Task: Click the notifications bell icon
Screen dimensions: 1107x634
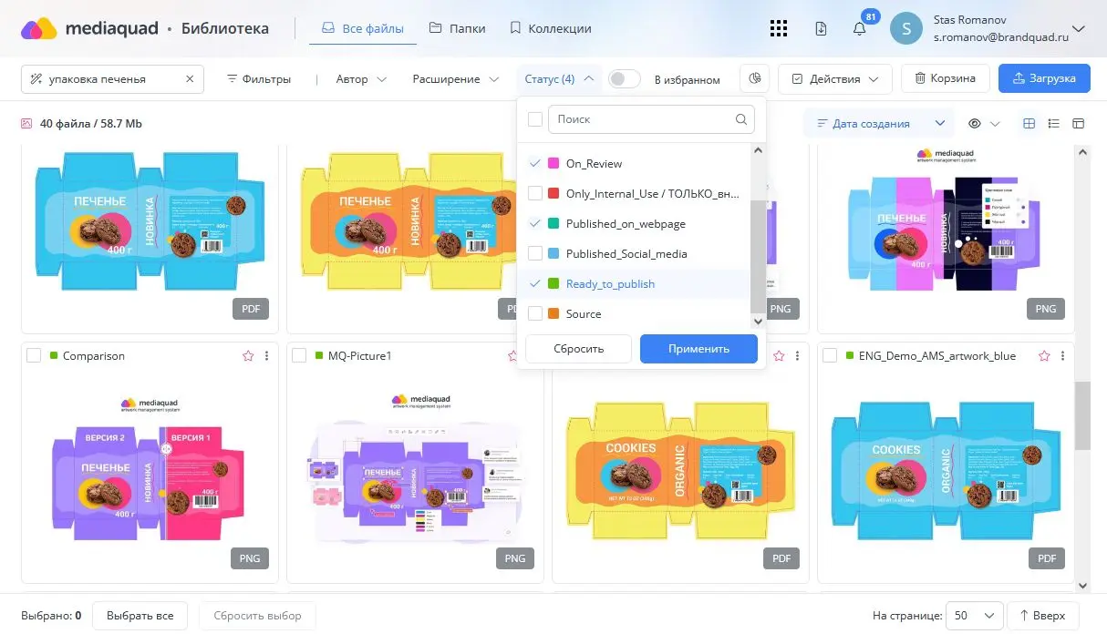Action: 859,28
